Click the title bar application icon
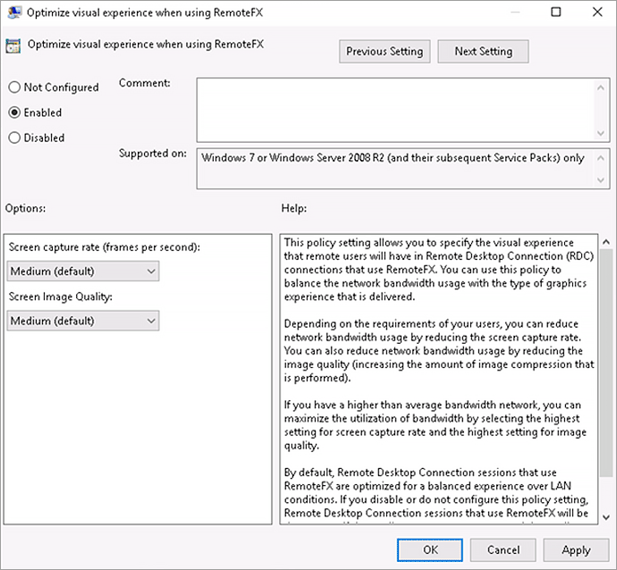 [14, 13]
